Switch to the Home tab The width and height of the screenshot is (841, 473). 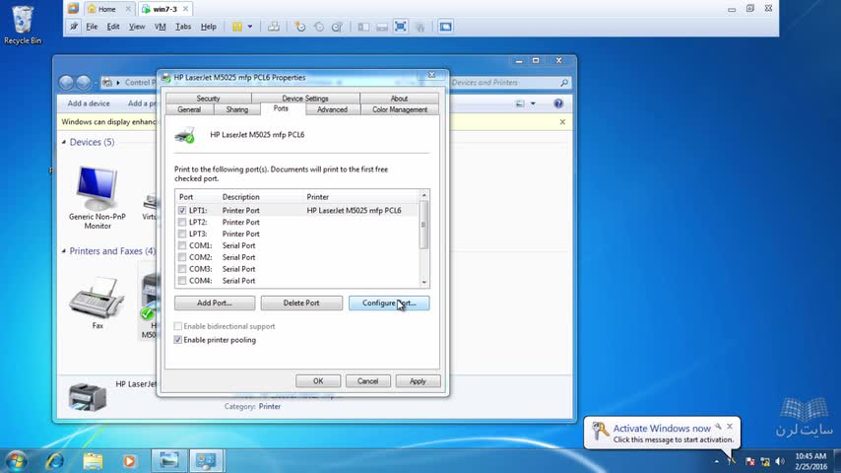pyautogui.click(x=106, y=9)
